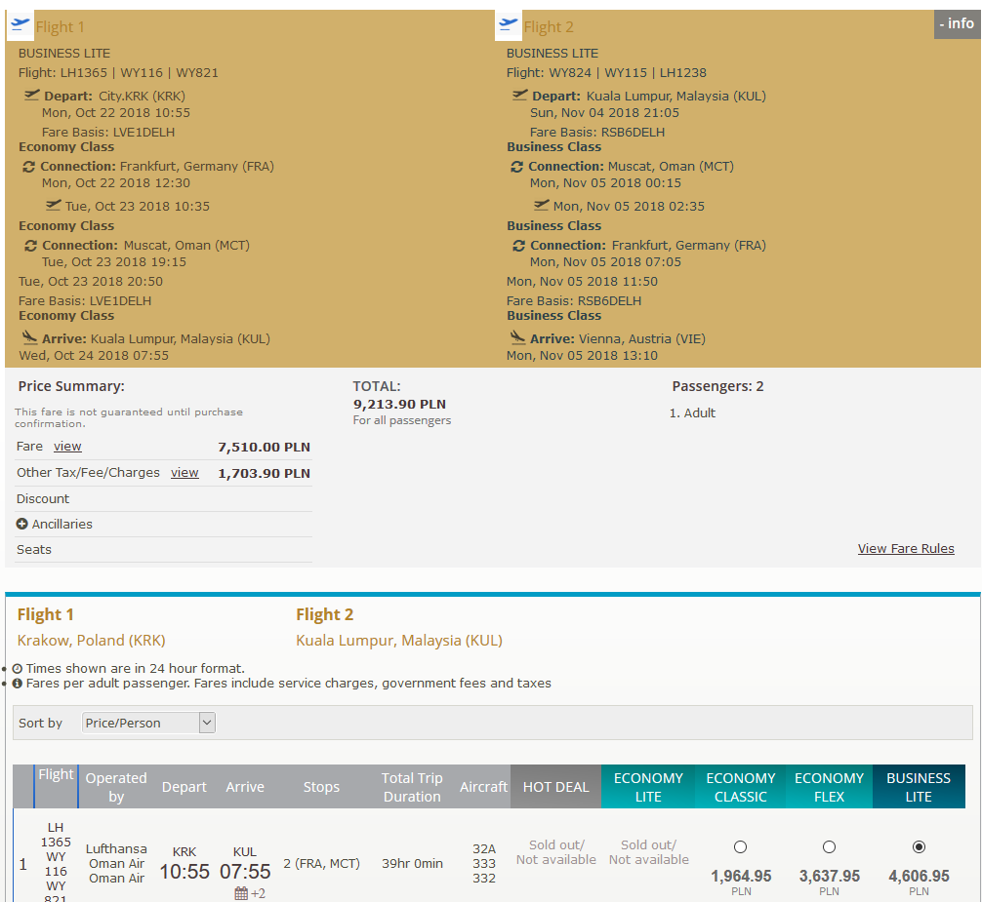Viewport: 982px width, 902px height.
Task: Click the 10:55 KRK departure time
Action: click(184, 872)
